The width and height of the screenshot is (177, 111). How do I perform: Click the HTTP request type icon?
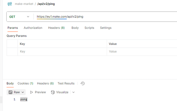click(10, 4)
